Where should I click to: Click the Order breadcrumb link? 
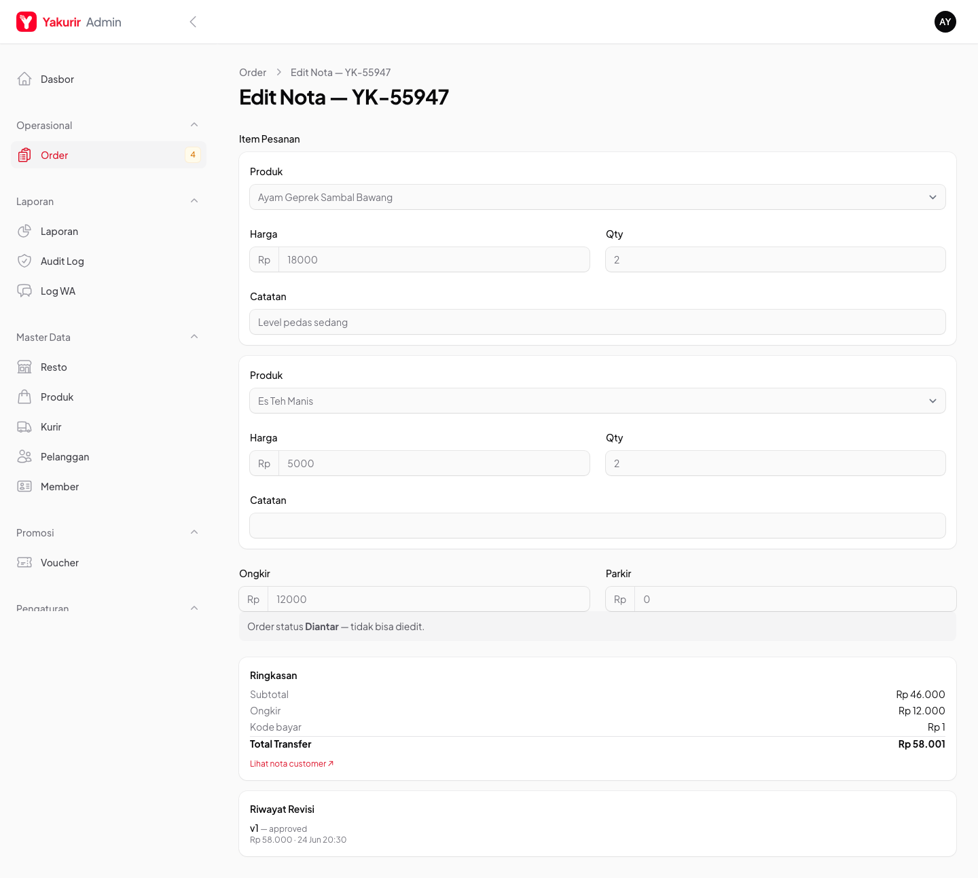point(253,72)
